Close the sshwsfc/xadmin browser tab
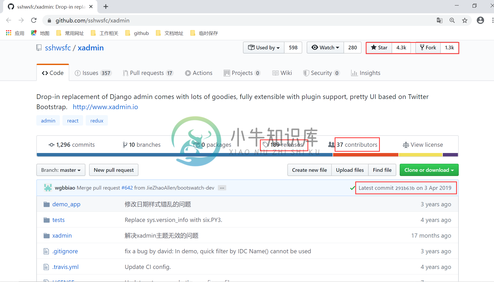The height and width of the screenshot is (282, 494). (91, 7)
